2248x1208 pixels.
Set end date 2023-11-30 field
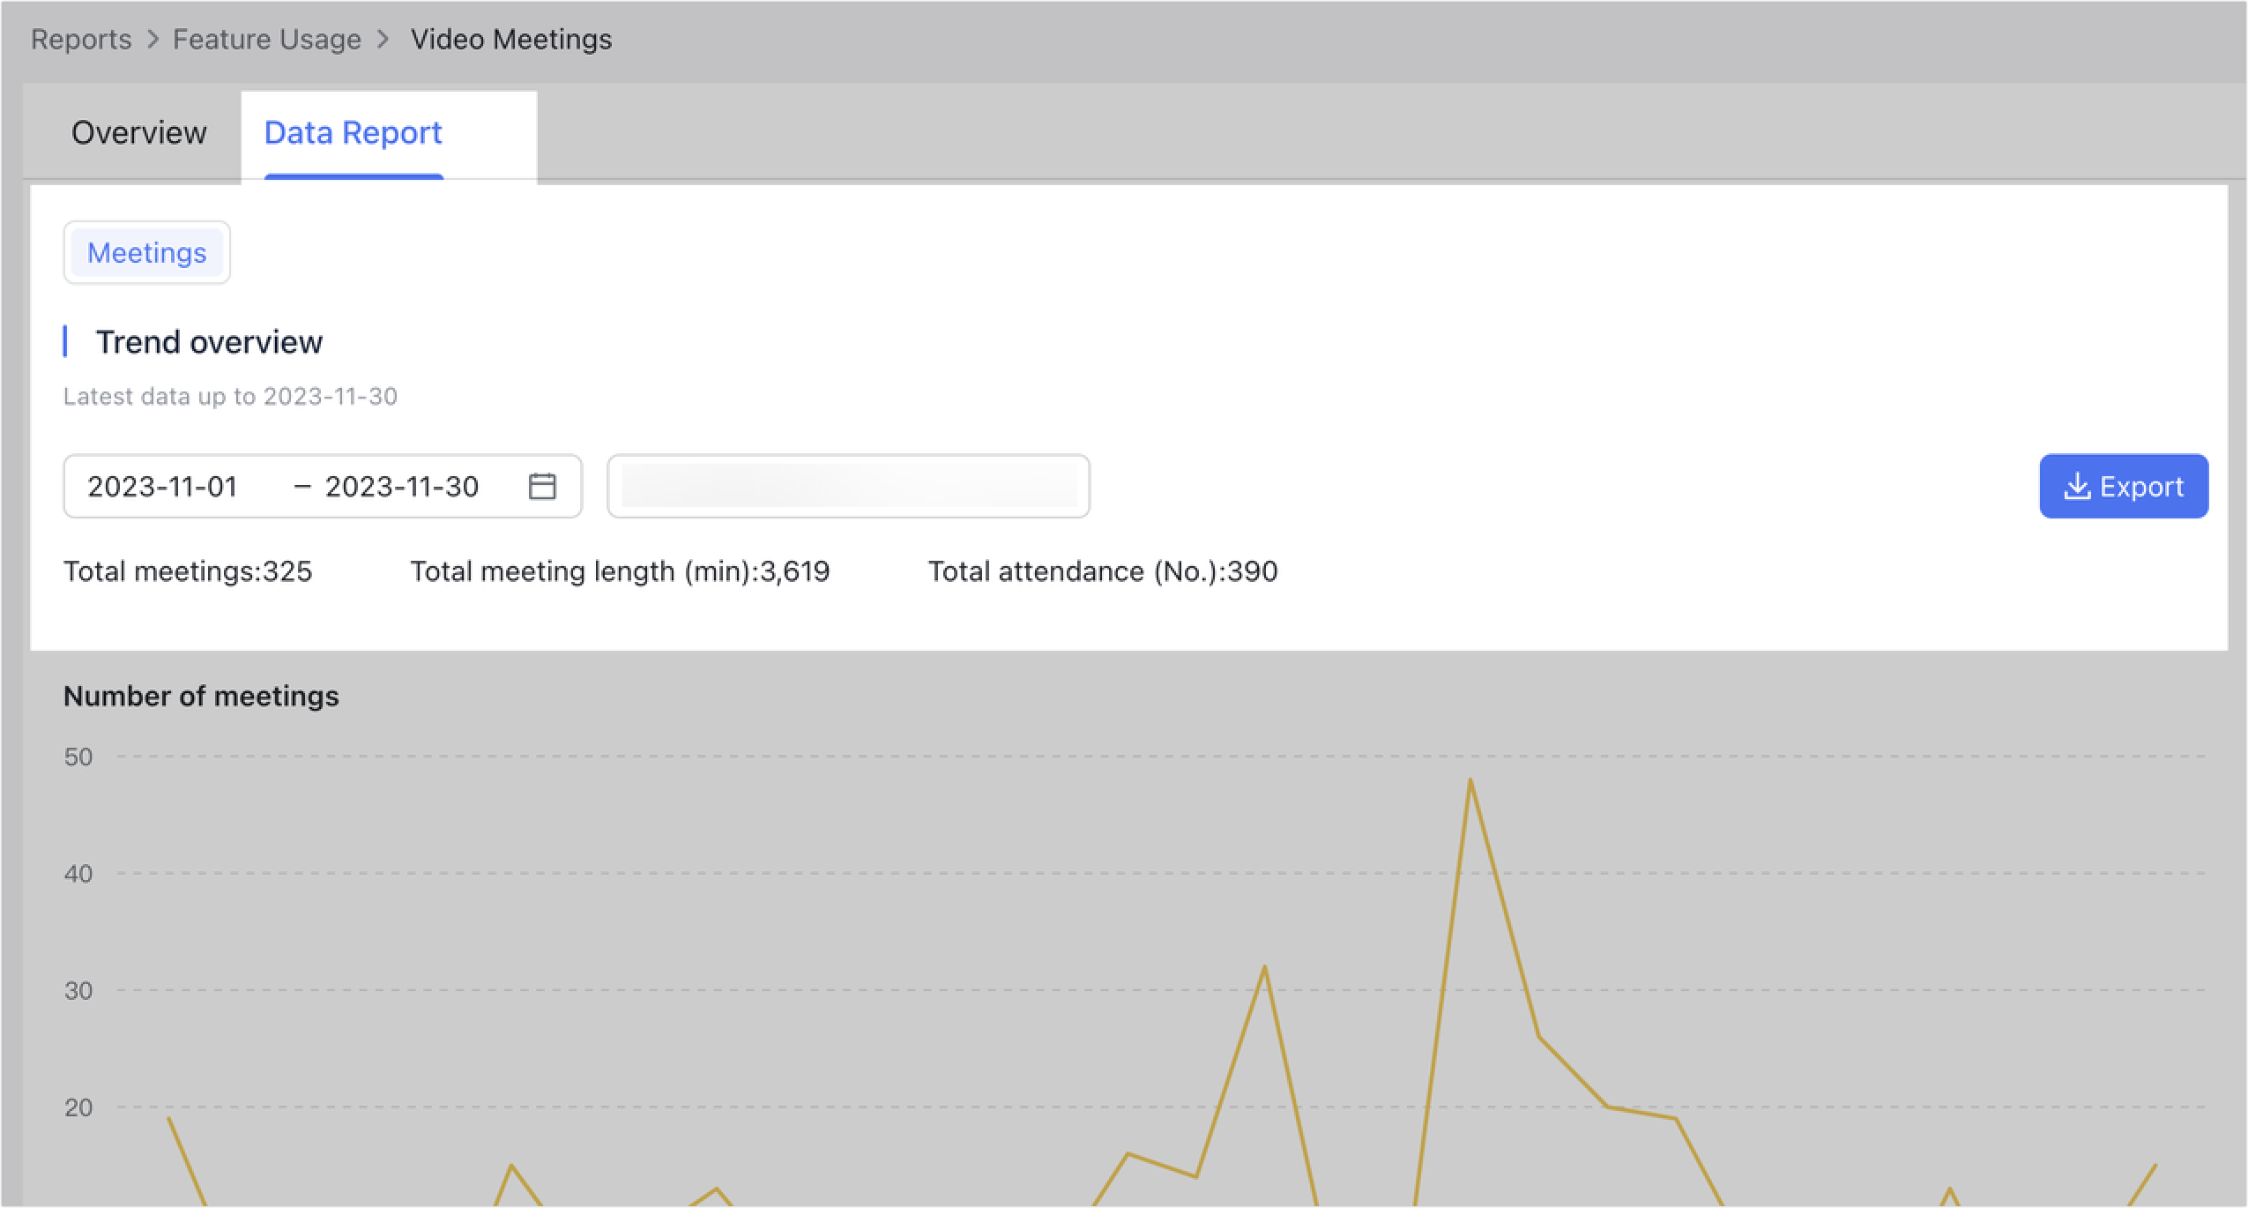click(401, 487)
